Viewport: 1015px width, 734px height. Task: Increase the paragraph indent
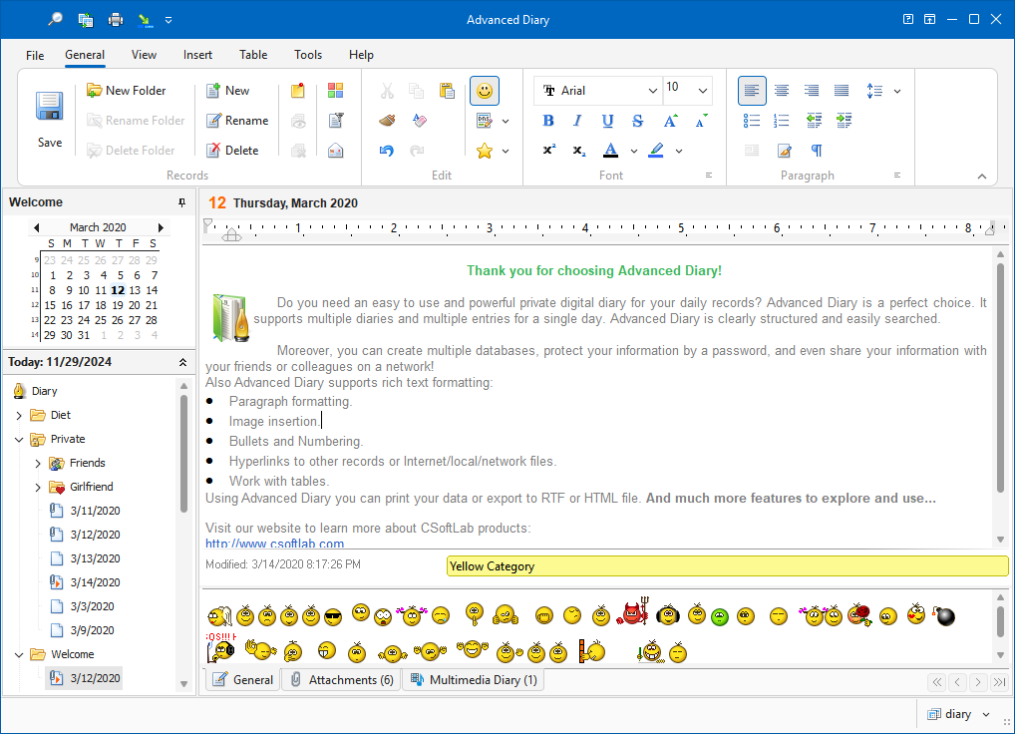pos(844,121)
